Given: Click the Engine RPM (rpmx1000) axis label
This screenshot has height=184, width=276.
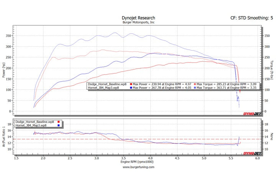Looking at the screenshot, I should click(x=137, y=162).
